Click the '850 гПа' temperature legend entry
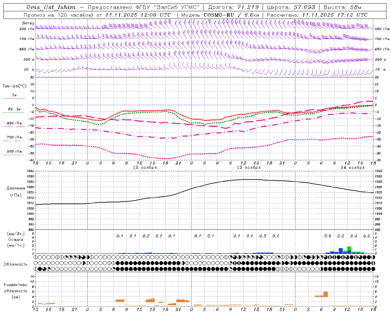The height and width of the screenshot is (312, 391). pos(14,123)
